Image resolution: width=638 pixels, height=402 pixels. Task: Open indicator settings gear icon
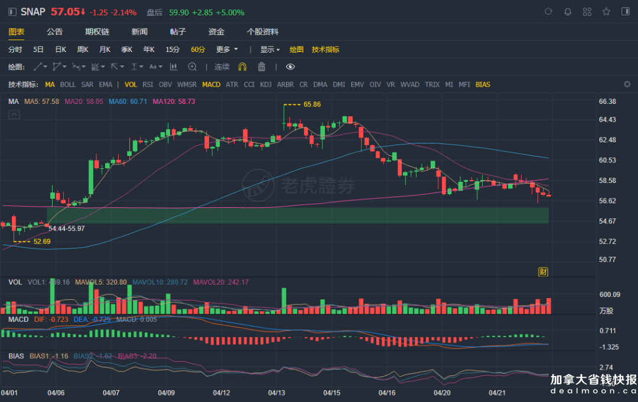627,84
